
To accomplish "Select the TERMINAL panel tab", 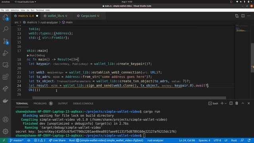I will pos(22,103).
